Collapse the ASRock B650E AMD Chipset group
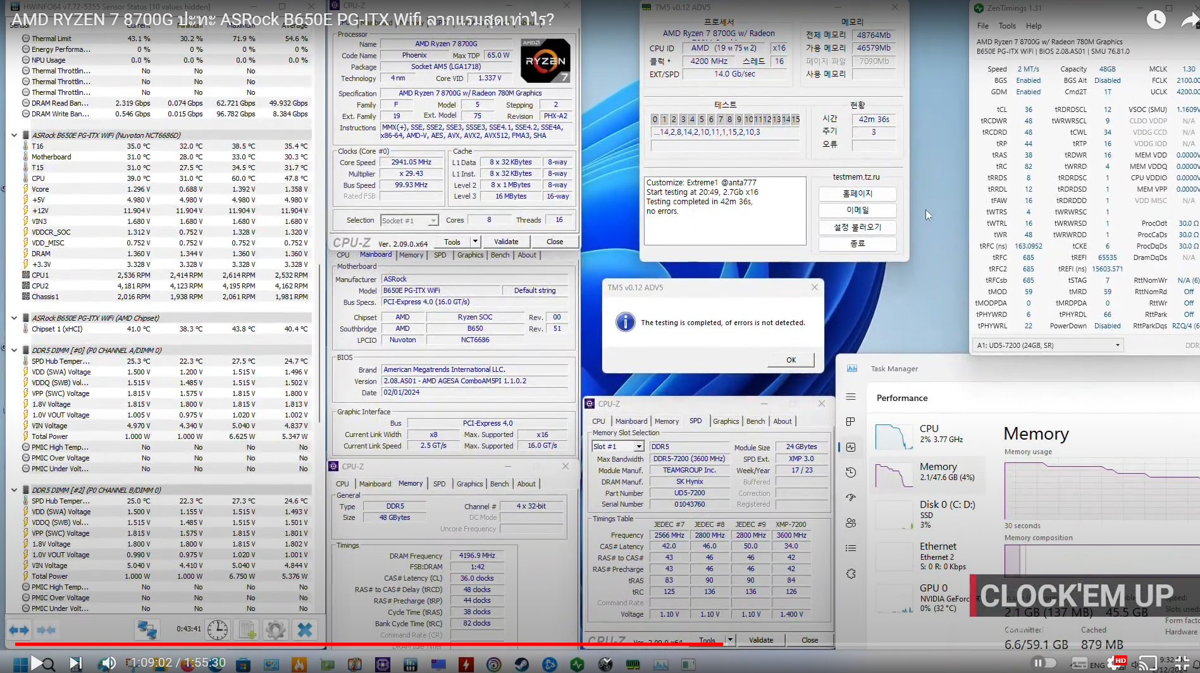The image size is (1200, 673). point(14,318)
